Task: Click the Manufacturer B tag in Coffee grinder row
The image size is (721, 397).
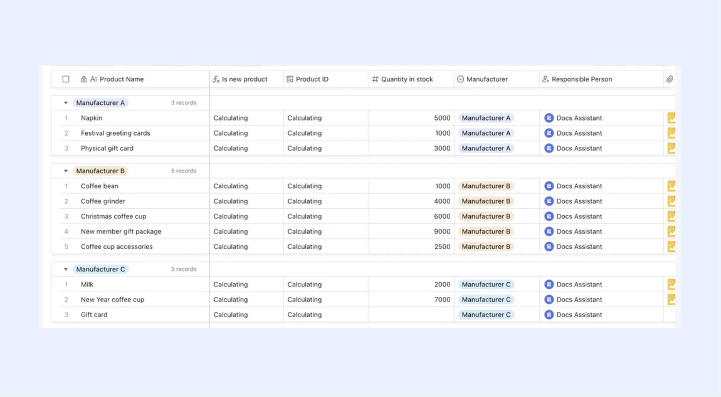Action: pyautogui.click(x=486, y=201)
